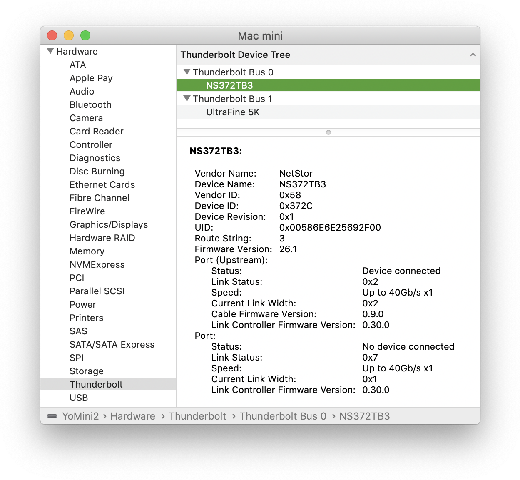Screen dimensions: 520x480
Task: Zoom window with green button
Action: point(85,35)
